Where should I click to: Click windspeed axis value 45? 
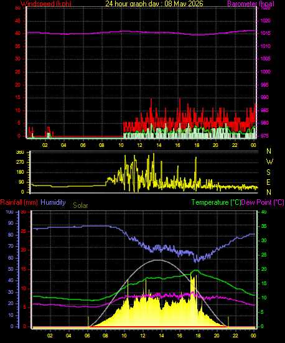tap(17, 21)
